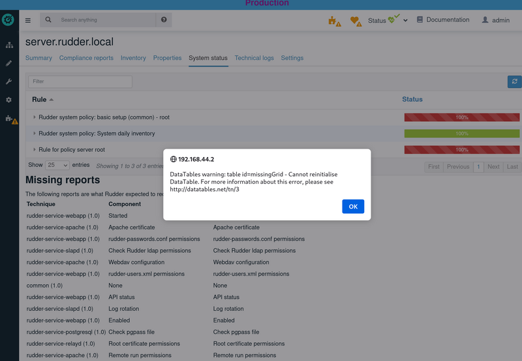522x361 pixels.
Task: Click the Status label in the top bar
Action: tap(376, 21)
